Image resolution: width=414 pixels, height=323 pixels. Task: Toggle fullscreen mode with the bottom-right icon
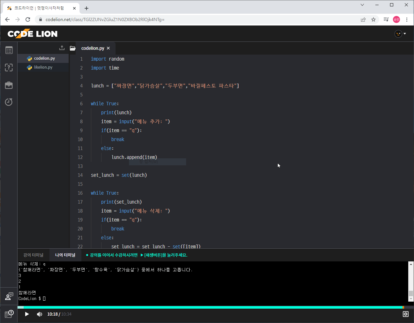405,314
